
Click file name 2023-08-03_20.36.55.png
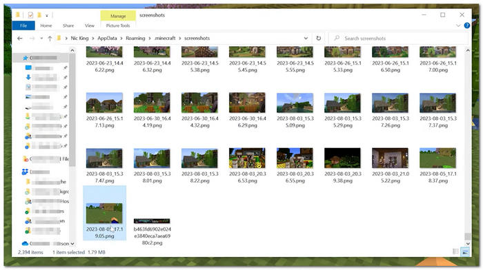tap(295, 177)
